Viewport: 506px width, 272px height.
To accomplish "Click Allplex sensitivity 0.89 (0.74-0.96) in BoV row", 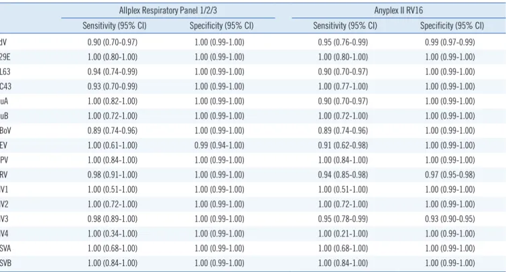I will click(x=113, y=131).
